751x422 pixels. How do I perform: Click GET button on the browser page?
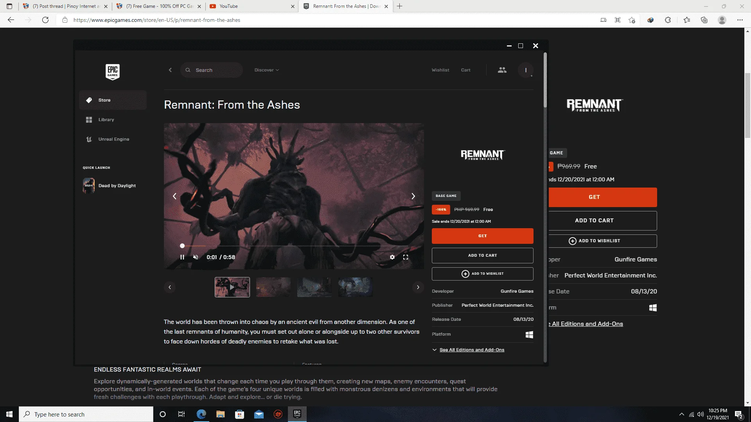[602, 197]
